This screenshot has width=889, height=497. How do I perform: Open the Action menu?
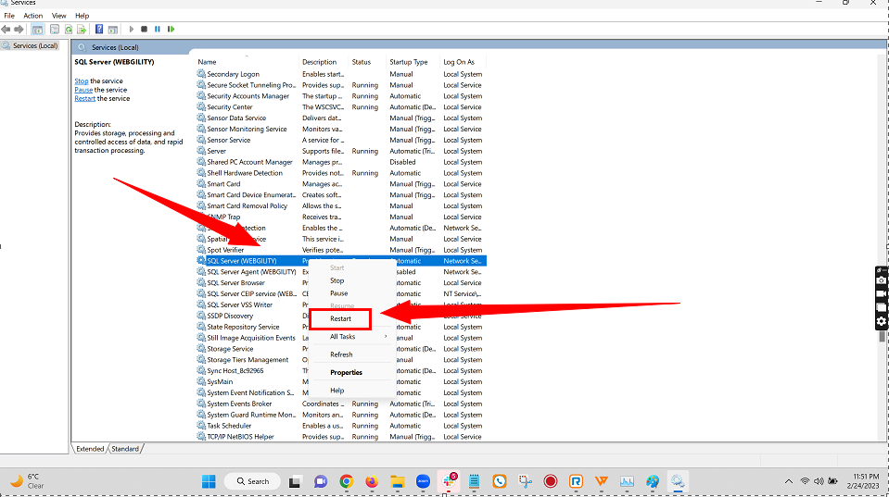click(x=32, y=16)
